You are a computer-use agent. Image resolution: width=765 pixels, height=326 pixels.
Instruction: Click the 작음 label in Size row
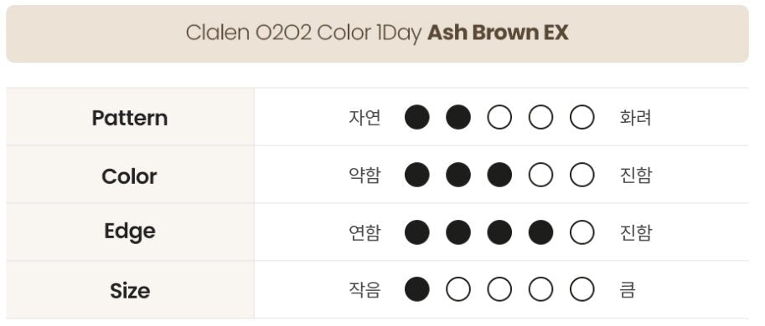coord(364,290)
